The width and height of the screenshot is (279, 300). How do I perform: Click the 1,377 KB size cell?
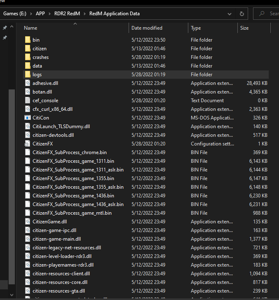tap(258, 239)
